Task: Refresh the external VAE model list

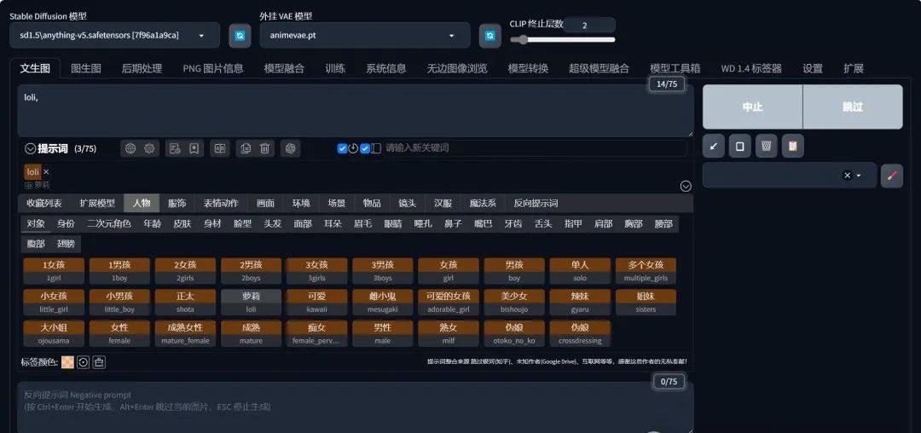Action: coord(489,35)
